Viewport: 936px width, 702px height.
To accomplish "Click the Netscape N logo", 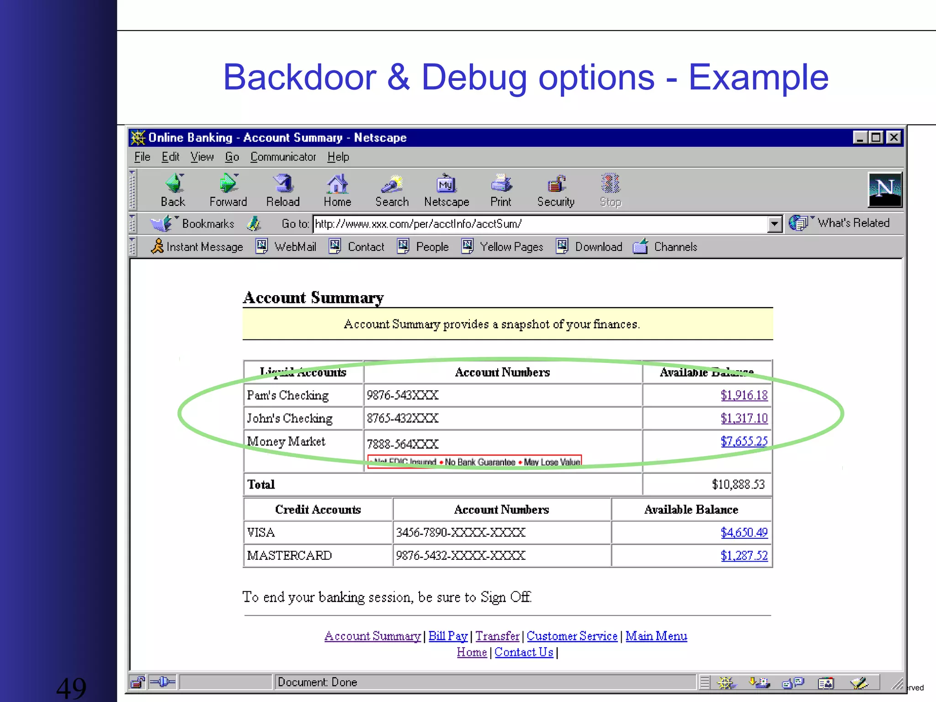I will click(885, 190).
